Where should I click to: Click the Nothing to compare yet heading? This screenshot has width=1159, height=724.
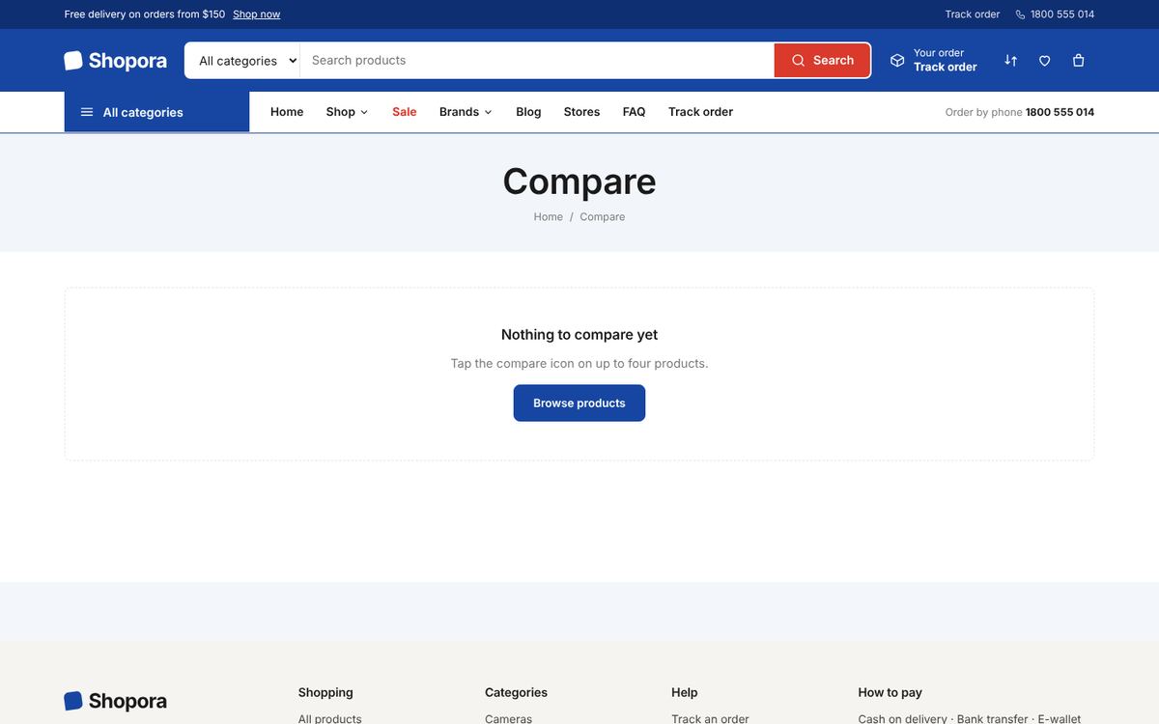click(579, 335)
